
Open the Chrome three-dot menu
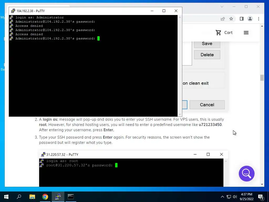click(258, 19)
